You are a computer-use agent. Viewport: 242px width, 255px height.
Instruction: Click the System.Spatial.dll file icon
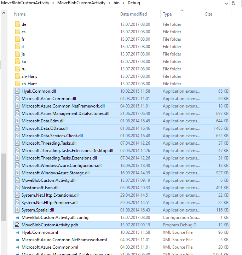click(17, 210)
